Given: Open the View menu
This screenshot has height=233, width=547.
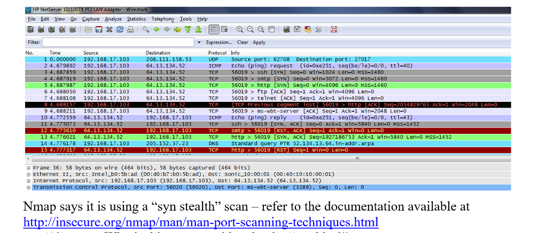Looking at the screenshot, I should point(60,19).
